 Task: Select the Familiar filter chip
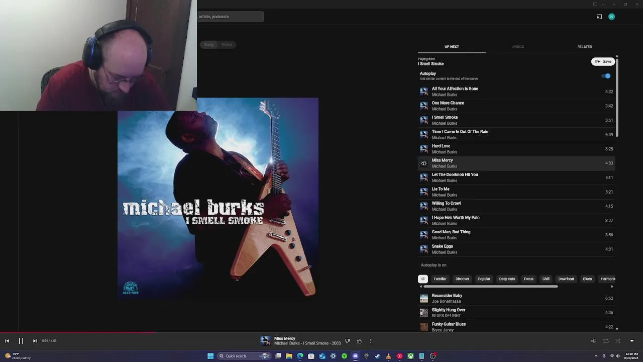click(440, 279)
